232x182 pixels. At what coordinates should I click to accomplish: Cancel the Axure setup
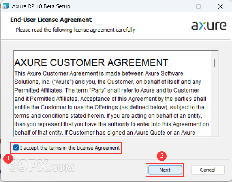[x=208, y=170]
